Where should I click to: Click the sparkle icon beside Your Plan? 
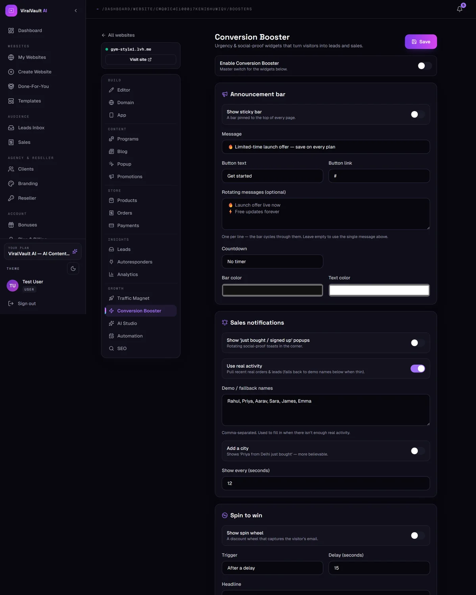75,251
